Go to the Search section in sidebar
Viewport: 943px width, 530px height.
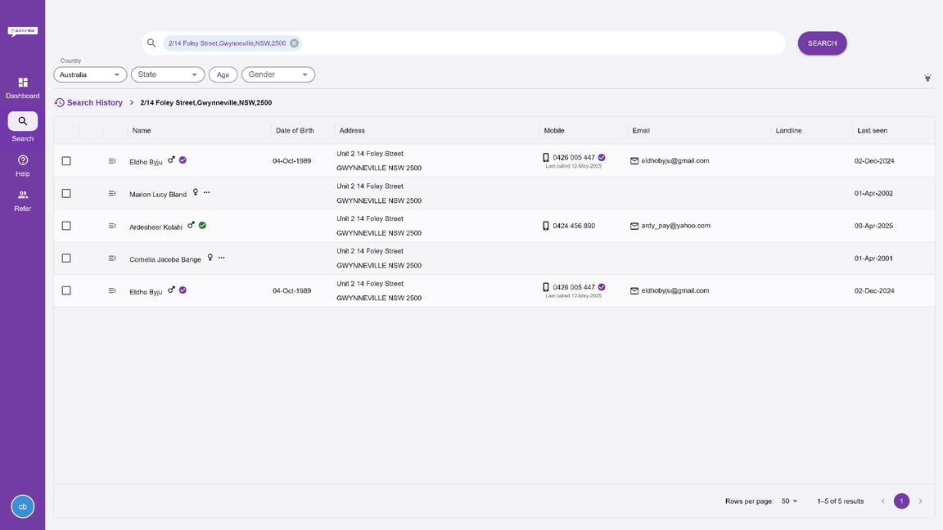click(x=23, y=122)
